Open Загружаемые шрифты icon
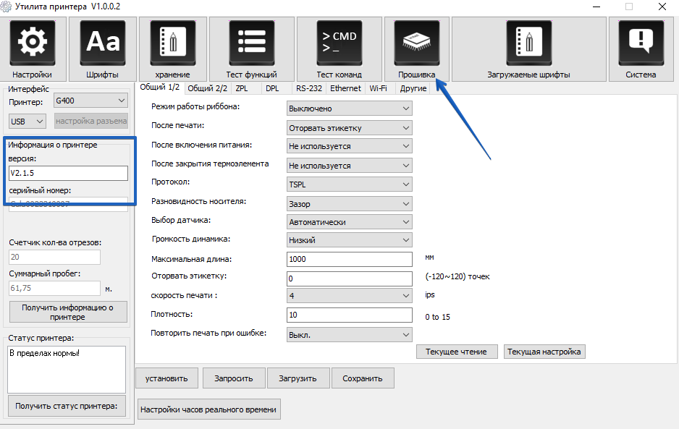This screenshot has height=429, width=679. point(528,42)
